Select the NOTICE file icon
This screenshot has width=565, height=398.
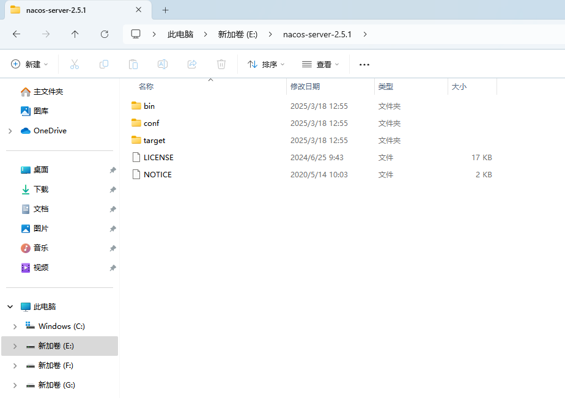(136, 175)
